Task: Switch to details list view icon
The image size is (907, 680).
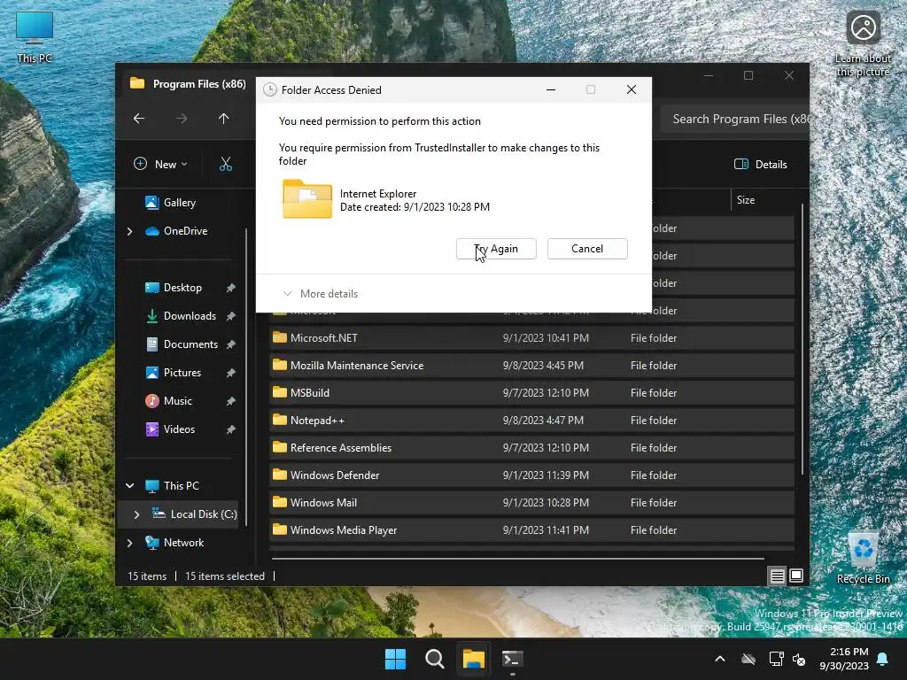Action: coord(777,576)
